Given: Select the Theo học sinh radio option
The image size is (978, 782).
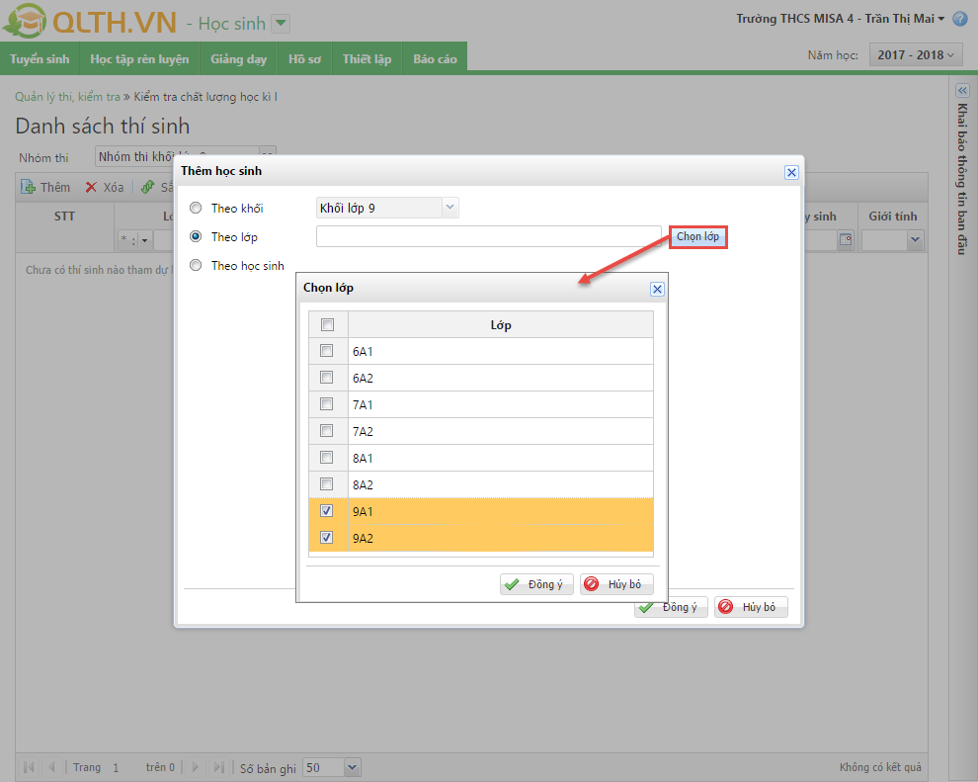Looking at the screenshot, I should click(x=196, y=265).
